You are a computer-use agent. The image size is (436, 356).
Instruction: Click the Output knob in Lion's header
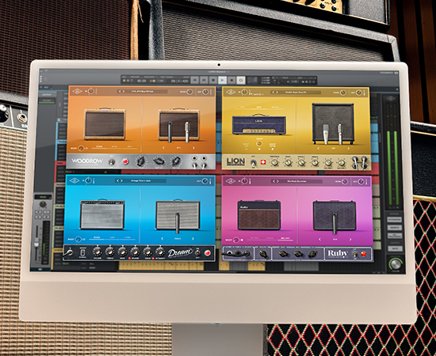pos(359,93)
